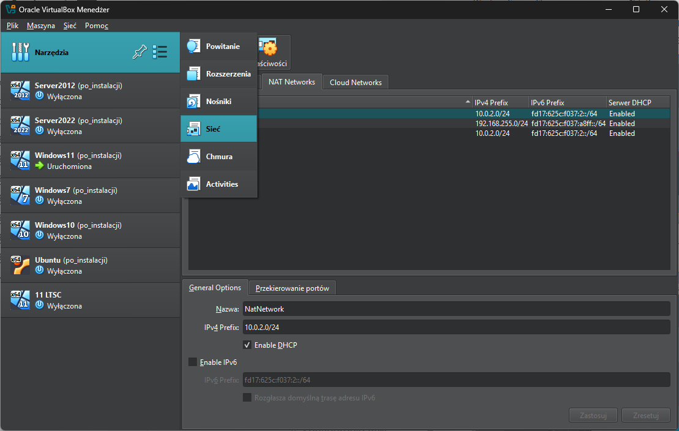Open the Plik menu
This screenshot has width=679, height=431.
(x=13, y=26)
